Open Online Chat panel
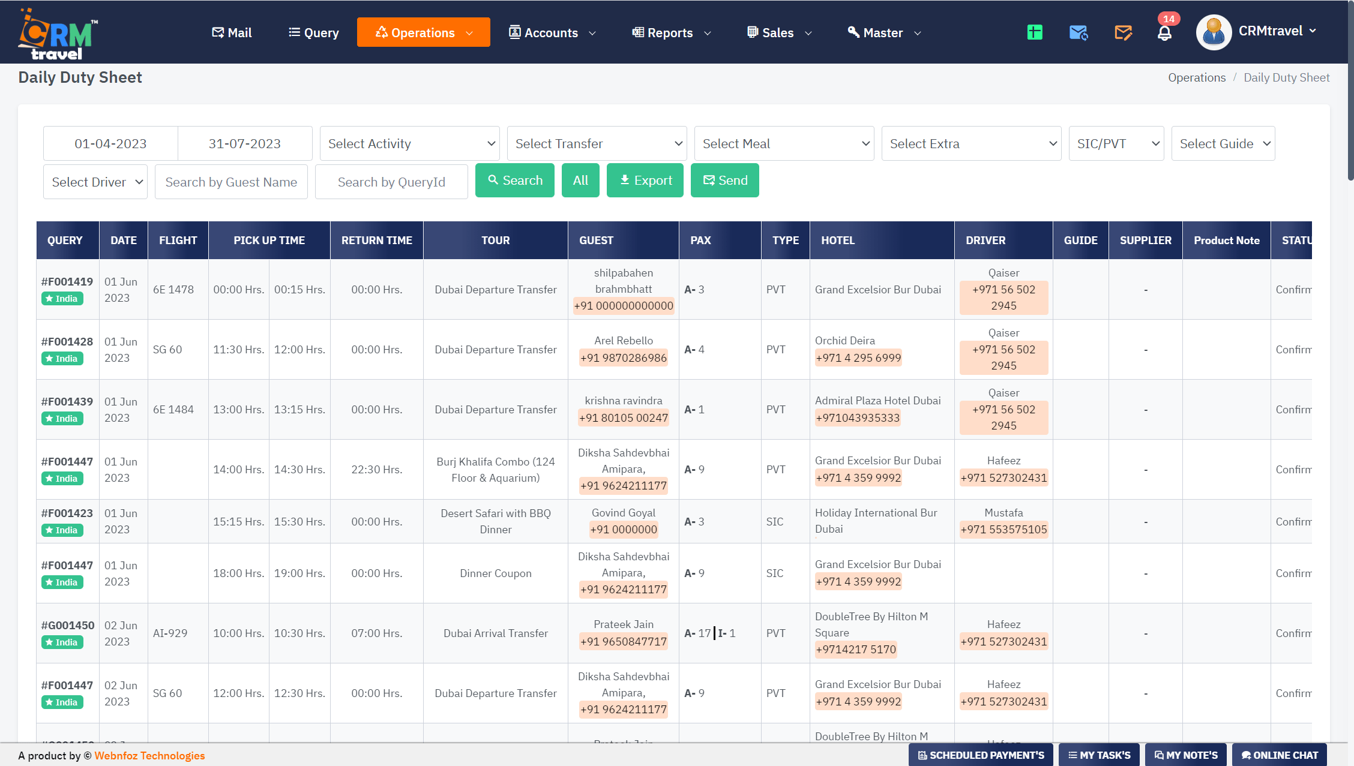 tap(1280, 755)
